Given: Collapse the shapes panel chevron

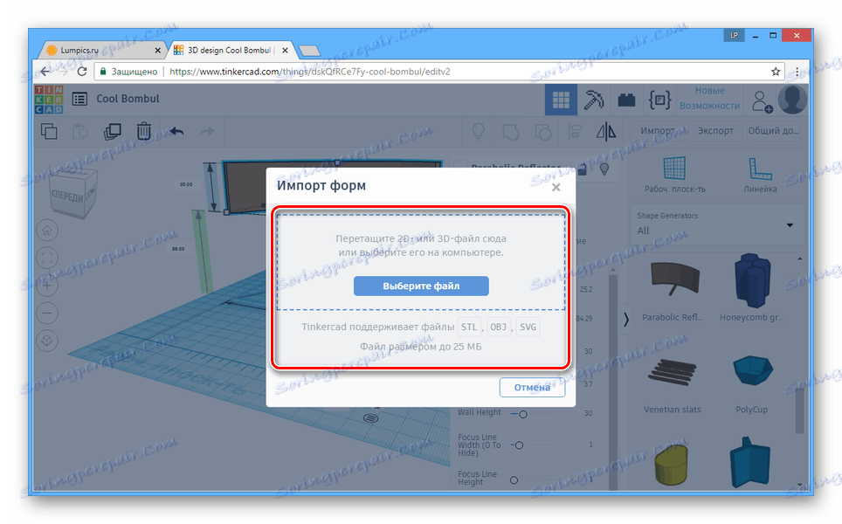Looking at the screenshot, I should click(625, 320).
